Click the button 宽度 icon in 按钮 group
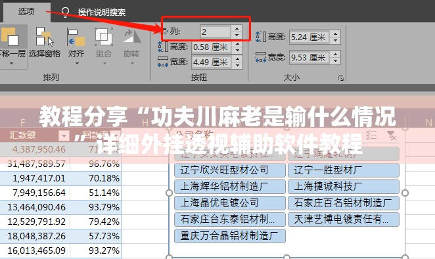Image resolution: width=435 pixels, height=259 pixels. pos(163,62)
